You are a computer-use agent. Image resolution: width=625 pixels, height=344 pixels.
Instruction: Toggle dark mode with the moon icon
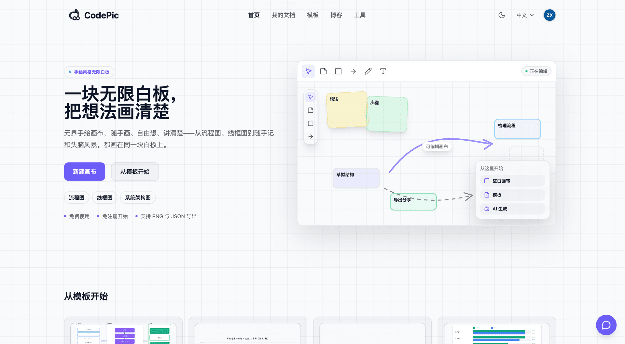(502, 15)
